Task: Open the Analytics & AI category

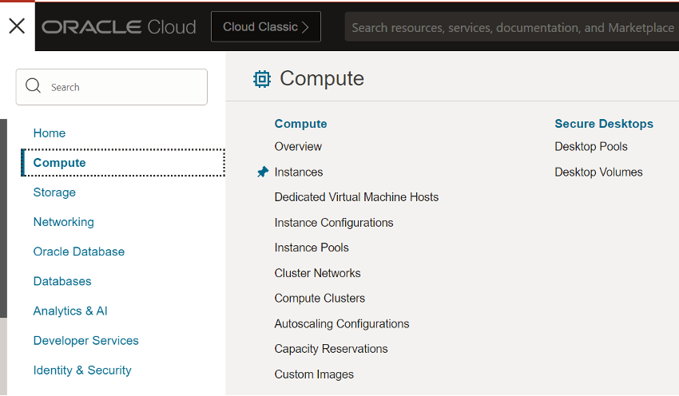Action: [x=70, y=311]
